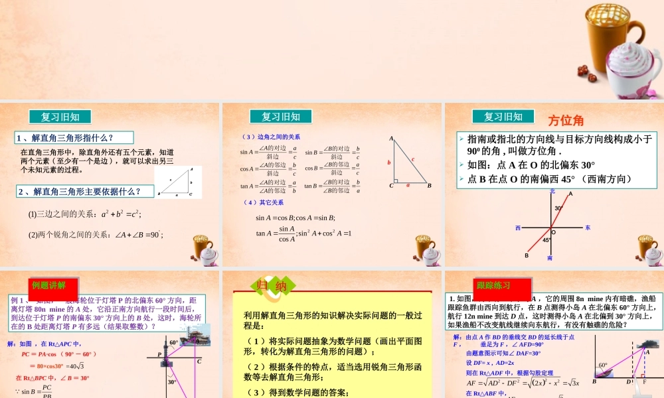Viewport: 664px width, 398px height.
Task: Click the bullet "点 B 在点 O 的南偏西 45°"
Action: [x=550, y=179]
